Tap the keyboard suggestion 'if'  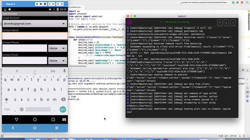(x=17, y=71)
